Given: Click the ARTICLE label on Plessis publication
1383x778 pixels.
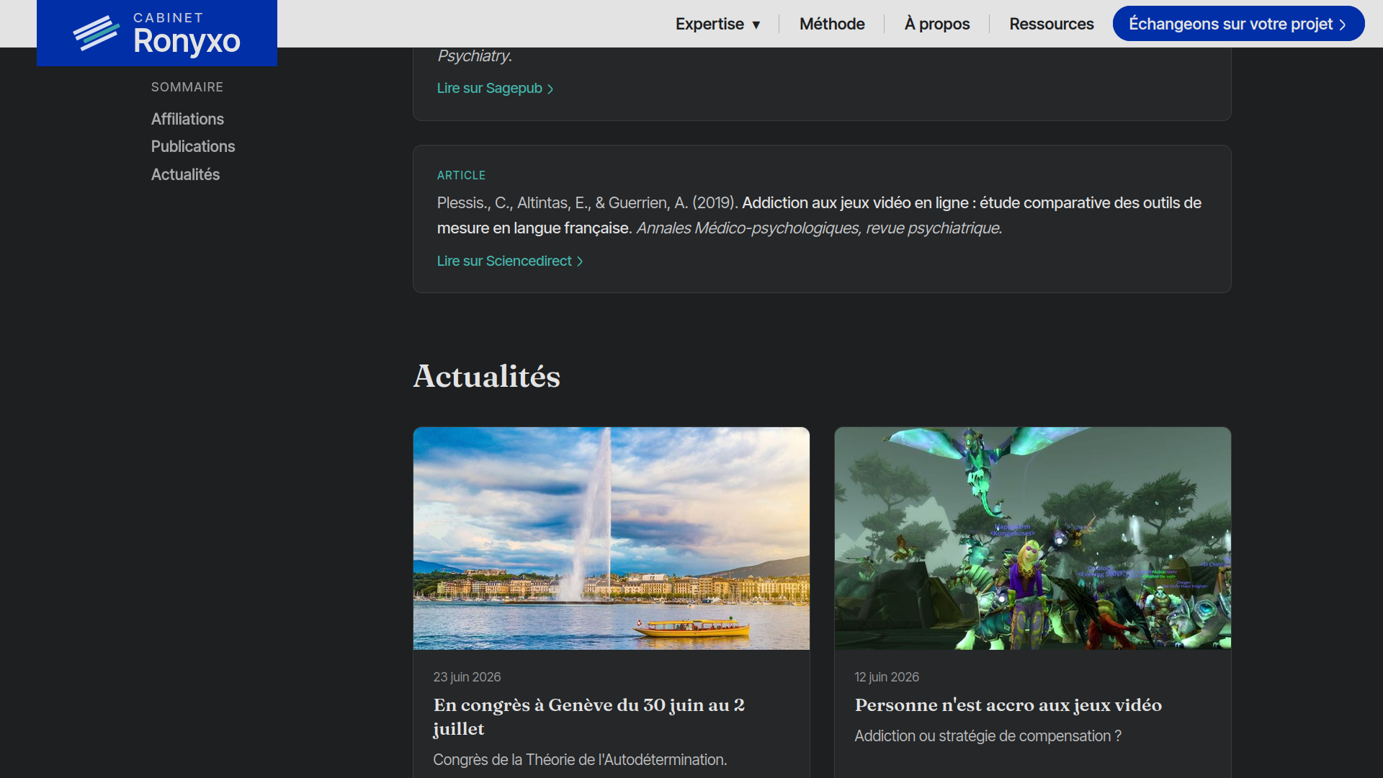Looking at the screenshot, I should [461, 175].
